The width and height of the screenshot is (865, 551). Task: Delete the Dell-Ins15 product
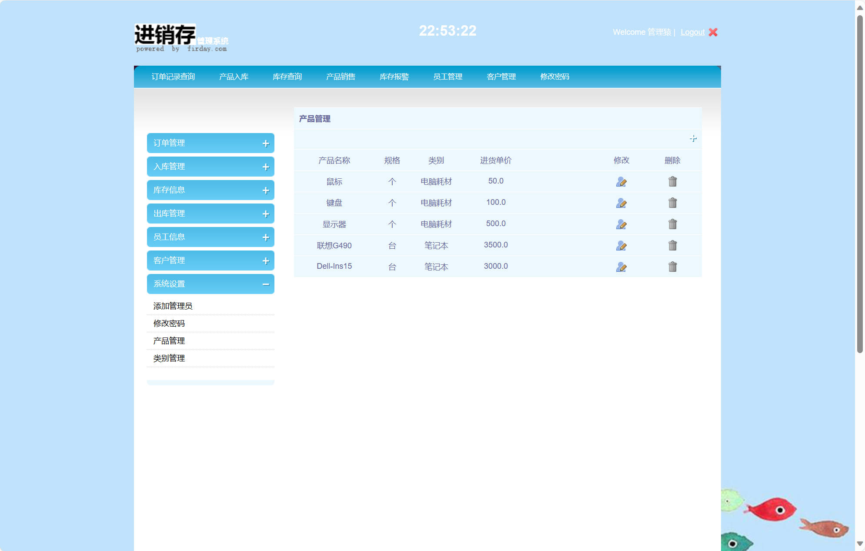[x=672, y=267]
